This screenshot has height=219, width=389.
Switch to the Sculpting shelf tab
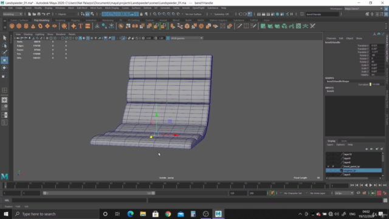pos(60,20)
